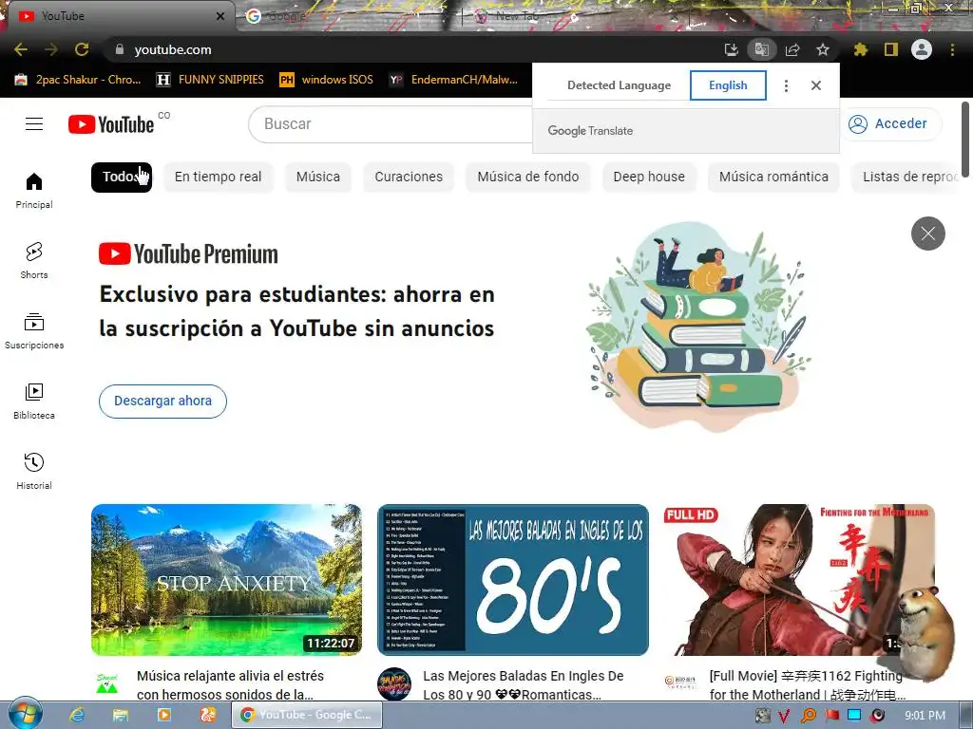Select the Curaciones filter chip
This screenshot has height=729, width=973.
coord(409,177)
